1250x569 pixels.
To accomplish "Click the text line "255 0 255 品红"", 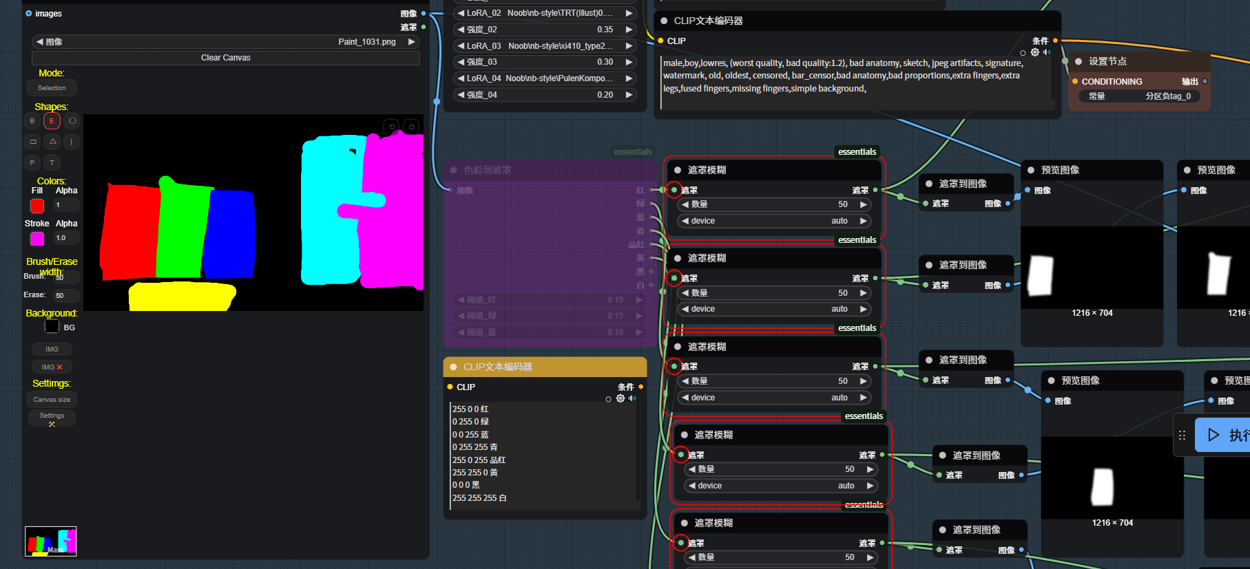I will point(479,460).
